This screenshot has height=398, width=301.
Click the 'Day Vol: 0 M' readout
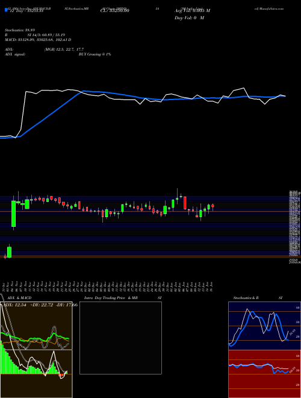pyautogui.click(x=189, y=18)
